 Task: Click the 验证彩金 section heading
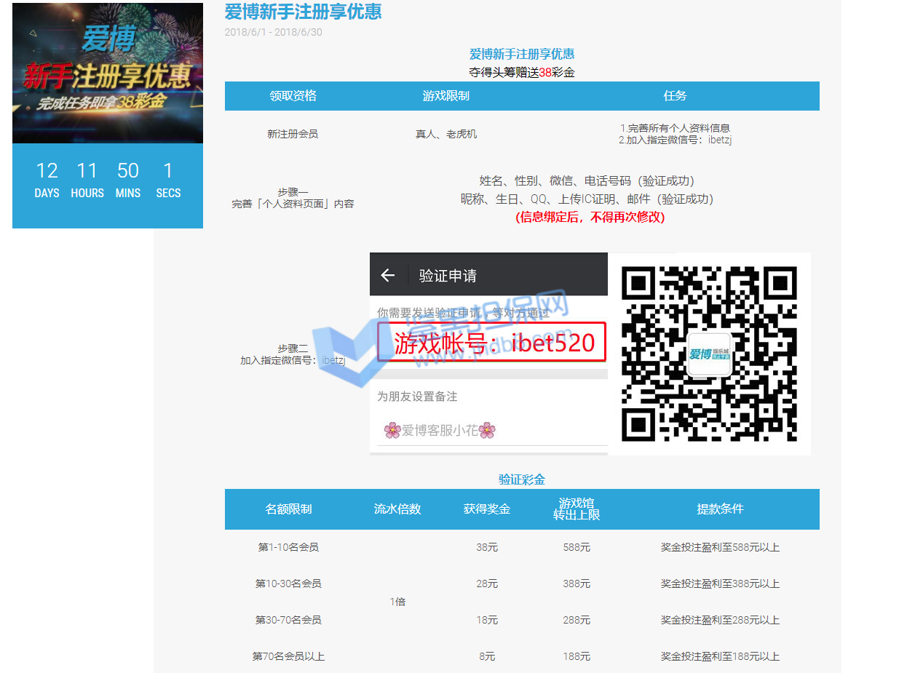click(521, 479)
